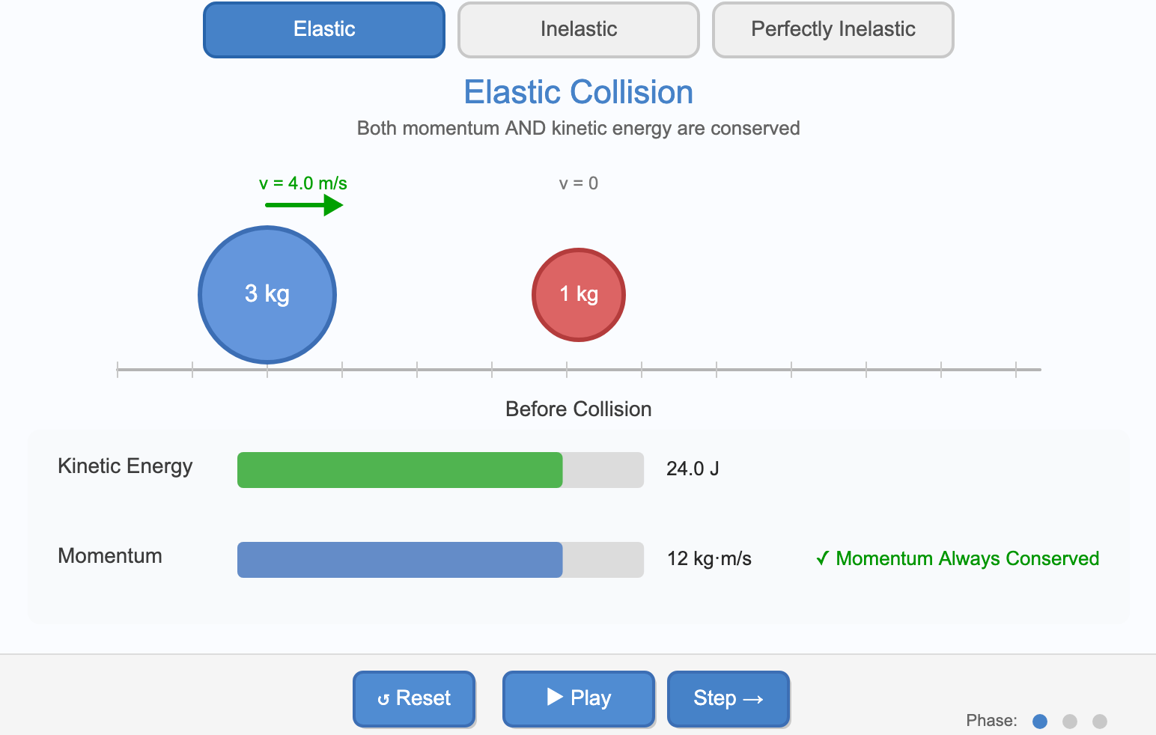Select the third phase dot
1156x735 pixels.
[x=1100, y=721]
